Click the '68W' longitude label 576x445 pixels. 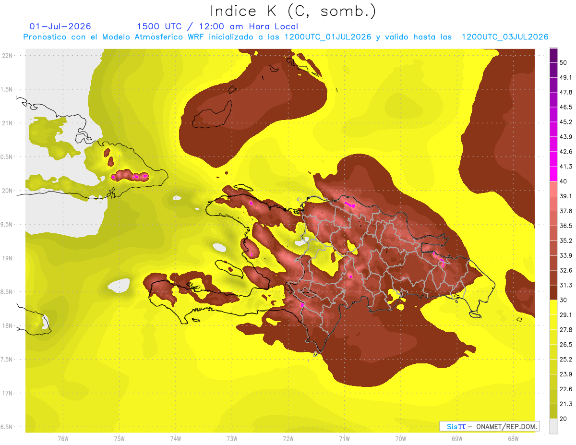click(x=513, y=439)
